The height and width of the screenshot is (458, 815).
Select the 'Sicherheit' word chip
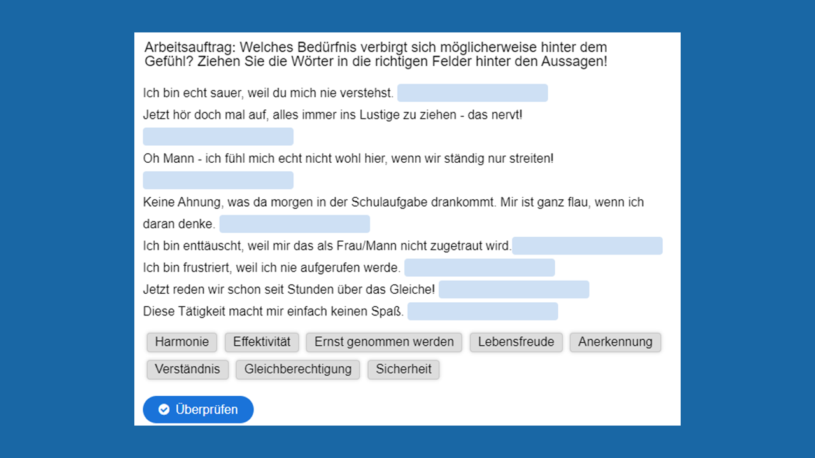404,370
